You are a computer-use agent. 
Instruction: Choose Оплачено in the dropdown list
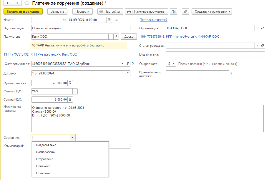(43, 166)
